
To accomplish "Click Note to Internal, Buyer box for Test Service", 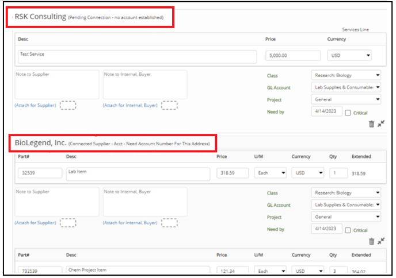I will (x=145, y=84).
